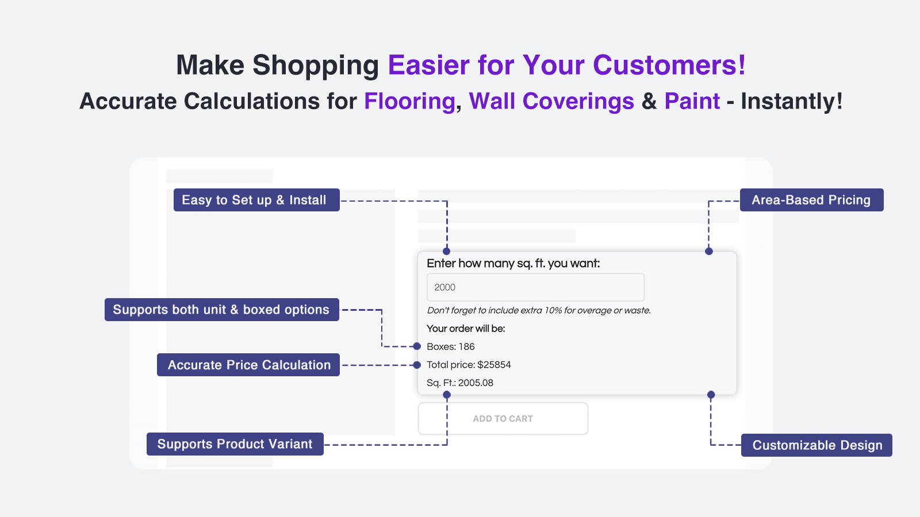Click the Accurate Price Calculation label

click(x=248, y=365)
